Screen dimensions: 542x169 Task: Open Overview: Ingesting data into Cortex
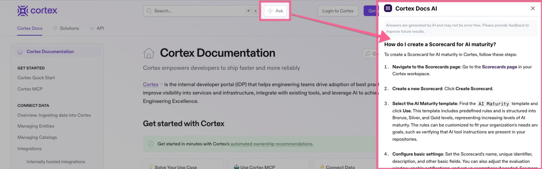[54, 115]
